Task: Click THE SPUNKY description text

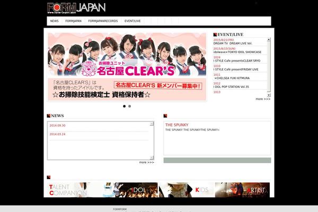Action: [x=192, y=130]
